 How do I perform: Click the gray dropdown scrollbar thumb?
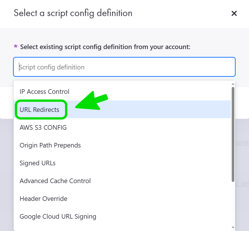coord(233,133)
